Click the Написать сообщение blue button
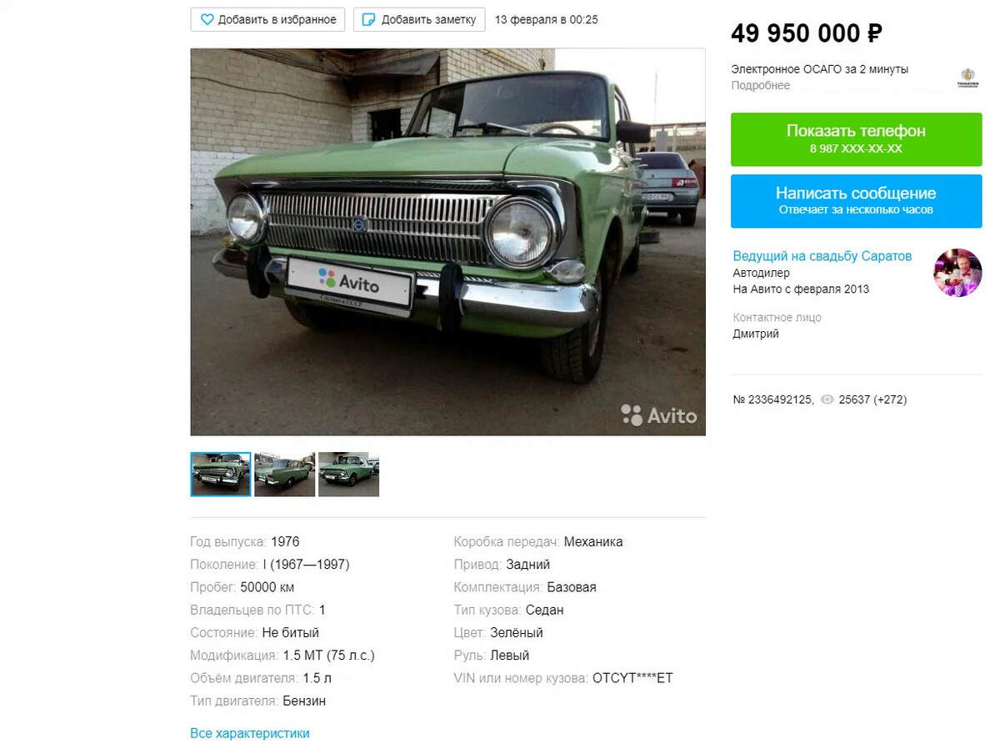 tap(856, 201)
